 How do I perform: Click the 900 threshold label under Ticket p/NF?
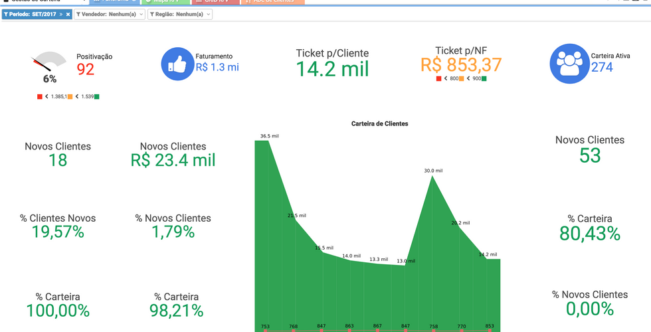click(x=477, y=78)
